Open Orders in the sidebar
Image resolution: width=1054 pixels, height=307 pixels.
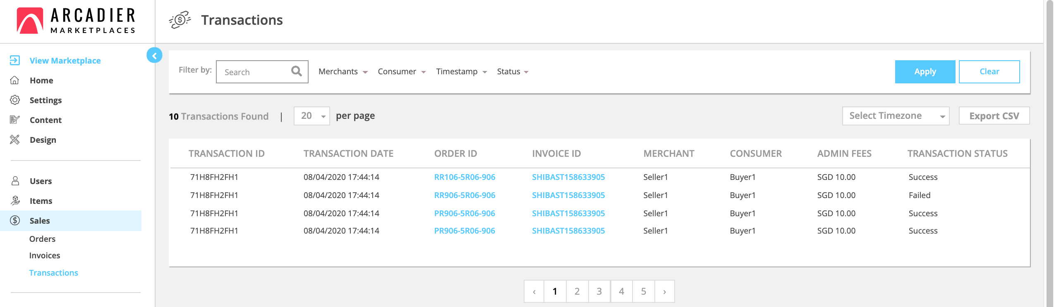coord(42,239)
